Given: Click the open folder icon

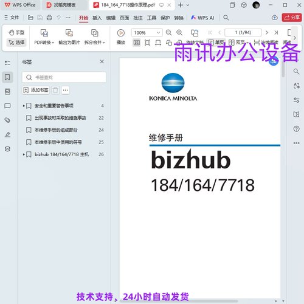Looking at the screenshot, I should click(x=30, y=18).
